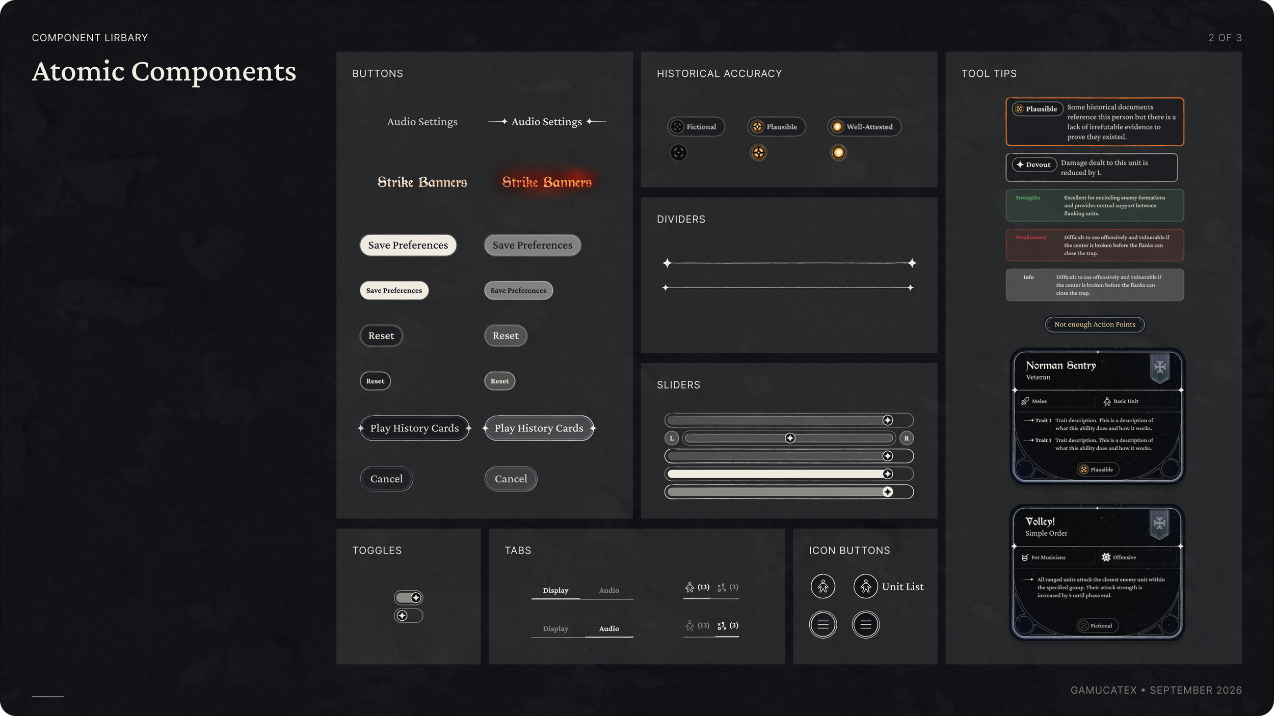Click the Volley! card title

pyautogui.click(x=1040, y=521)
